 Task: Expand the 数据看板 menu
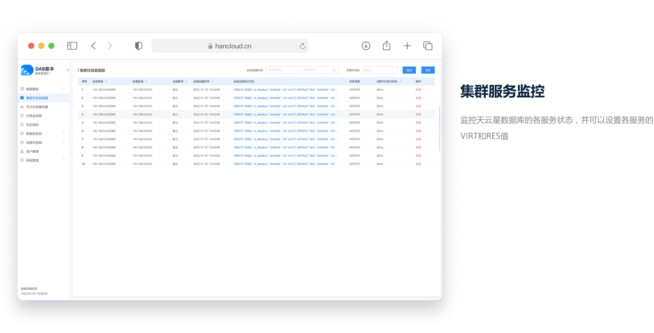pos(64,88)
